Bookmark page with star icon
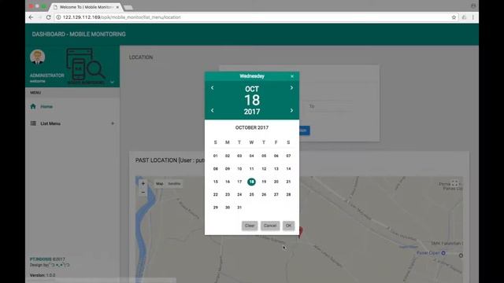 click(454, 17)
